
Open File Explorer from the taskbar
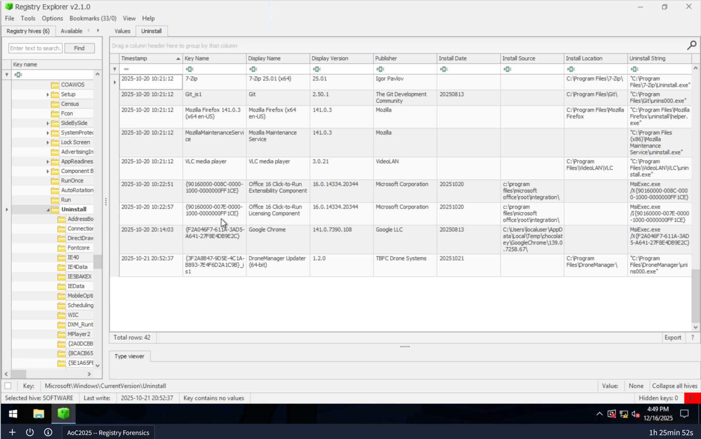(x=38, y=414)
